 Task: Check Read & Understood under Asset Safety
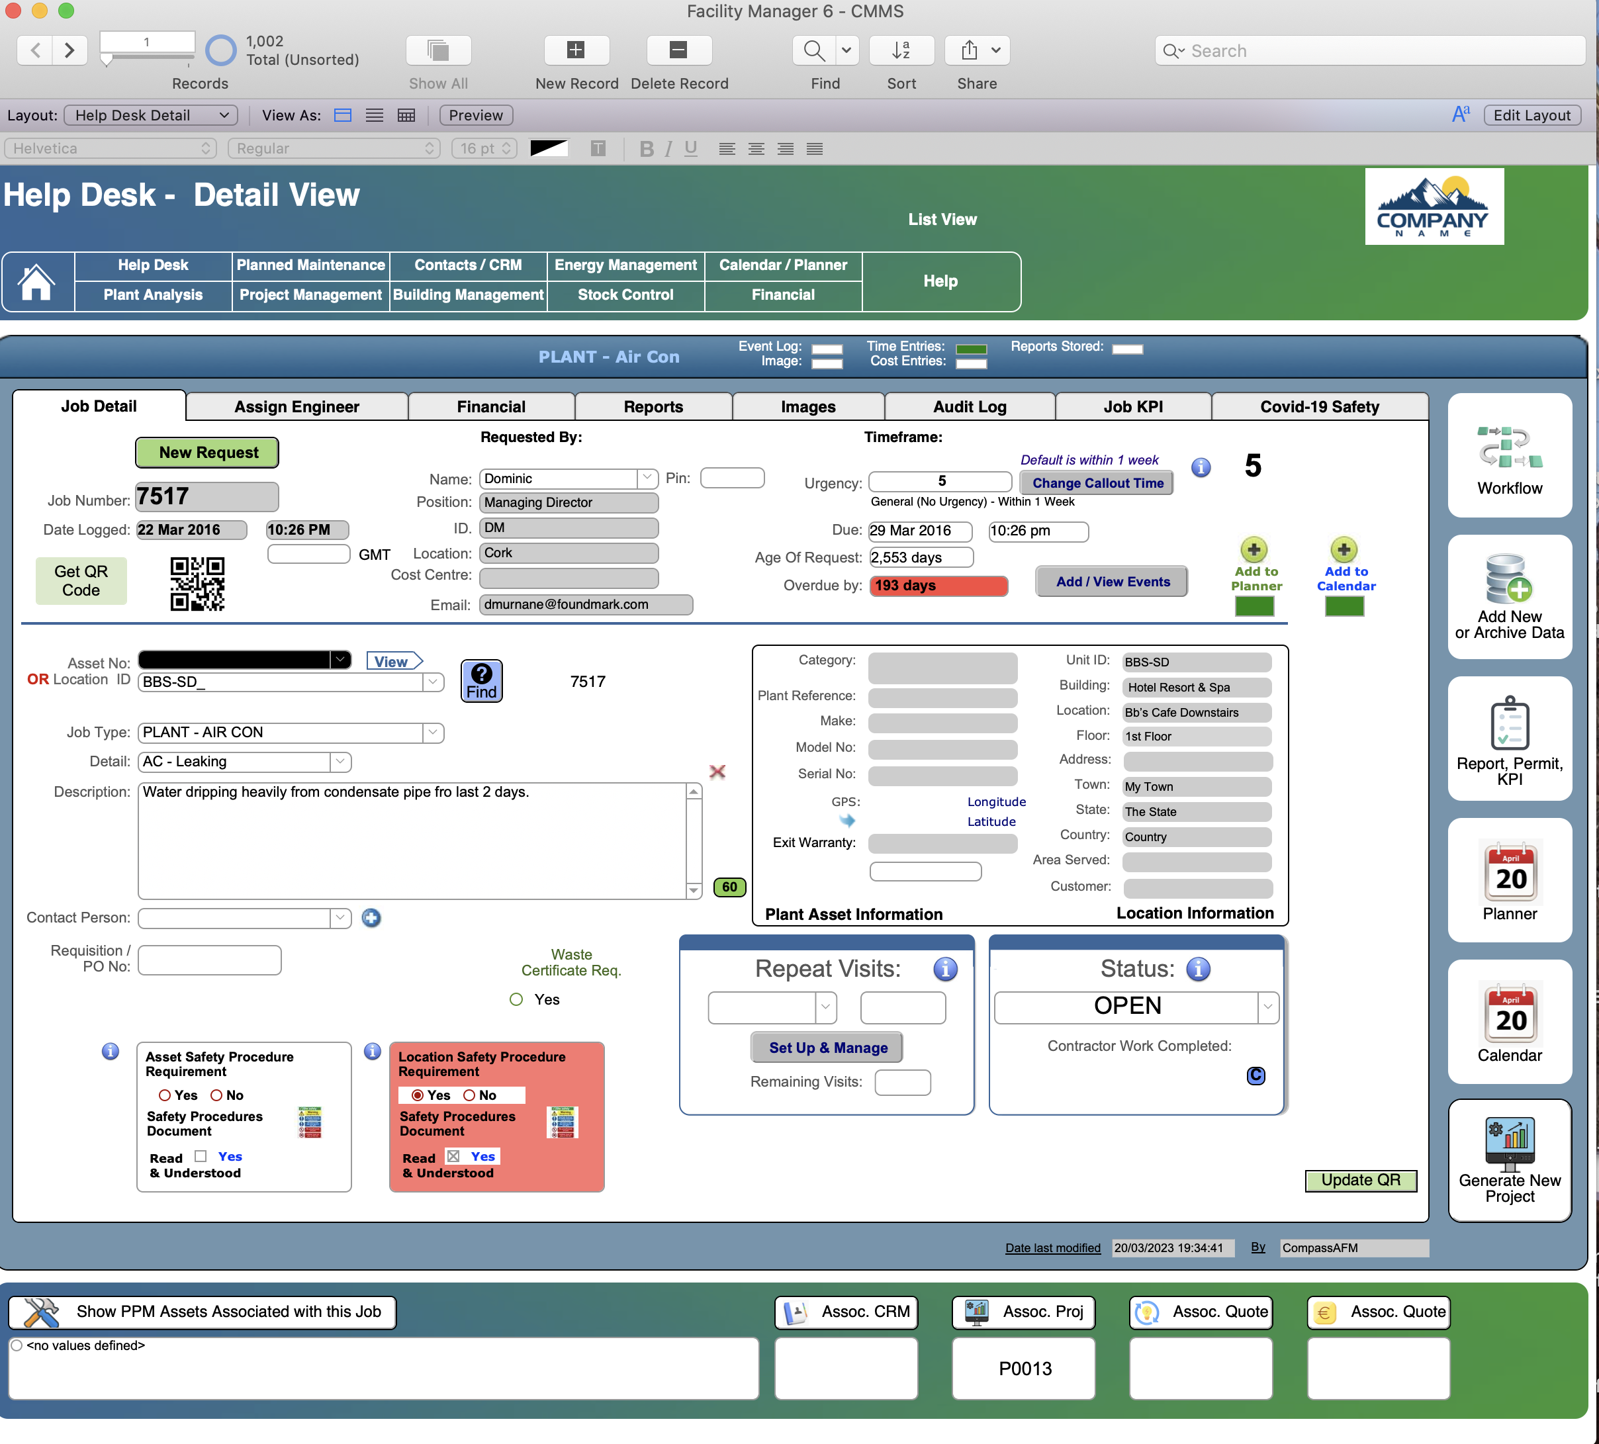199,1157
